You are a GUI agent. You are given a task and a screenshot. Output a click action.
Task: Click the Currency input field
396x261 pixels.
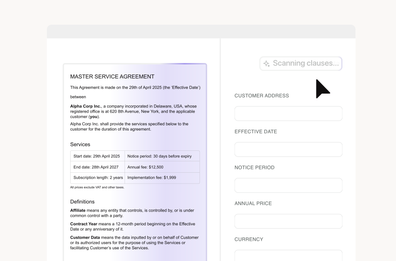(288, 255)
